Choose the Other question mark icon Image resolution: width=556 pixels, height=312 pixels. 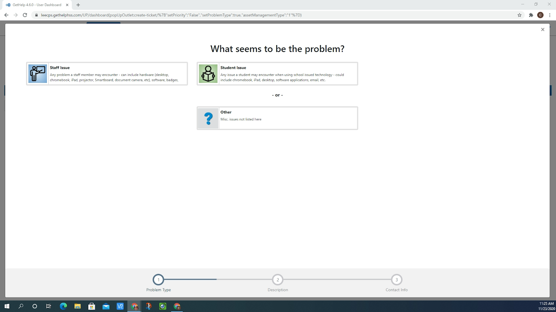click(208, 118)
